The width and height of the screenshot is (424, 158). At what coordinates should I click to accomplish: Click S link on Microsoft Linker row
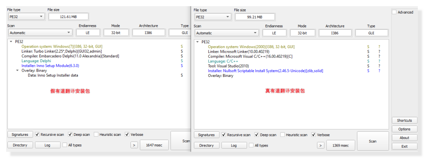click(x=368, y=51)
